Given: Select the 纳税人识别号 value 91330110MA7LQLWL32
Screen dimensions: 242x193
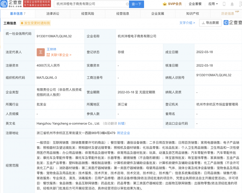Looking at the screenshot, I should pyautogui.click(x=214, y=75).
